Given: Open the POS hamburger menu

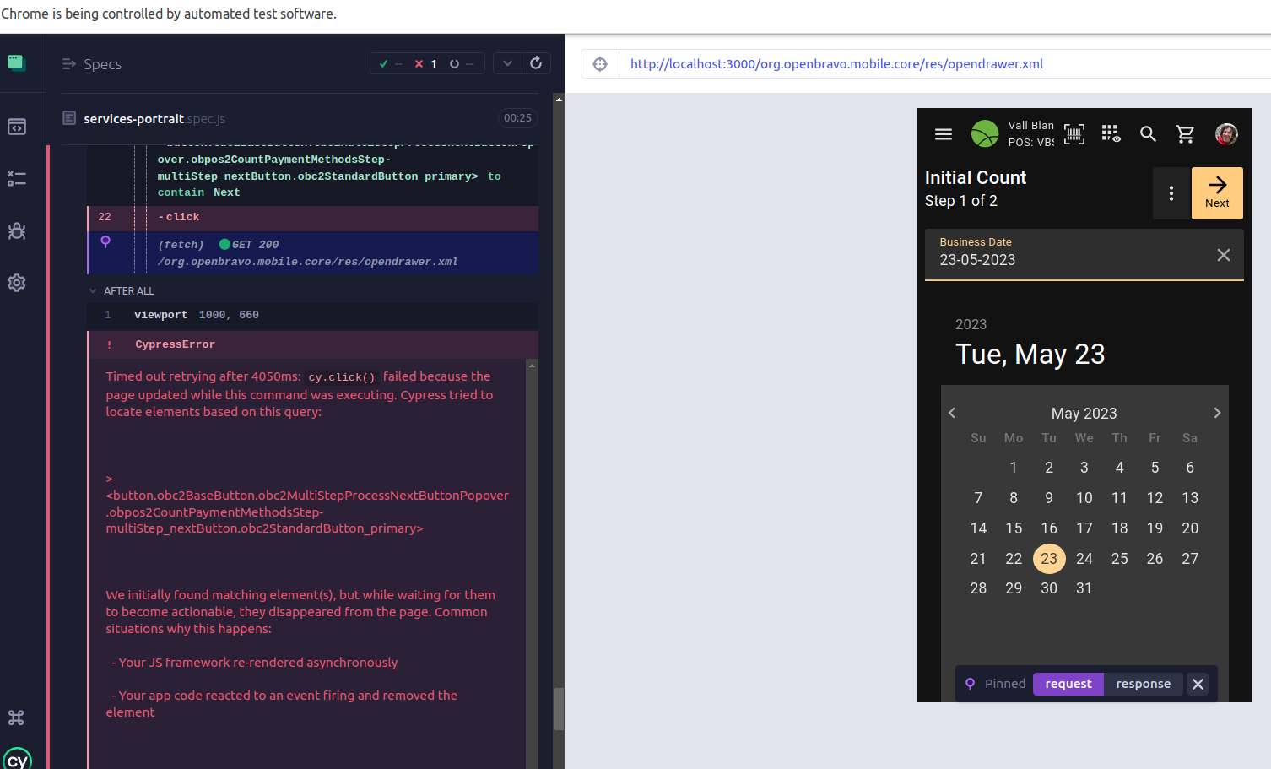Looking at the screenshot, I should (944, 134).
